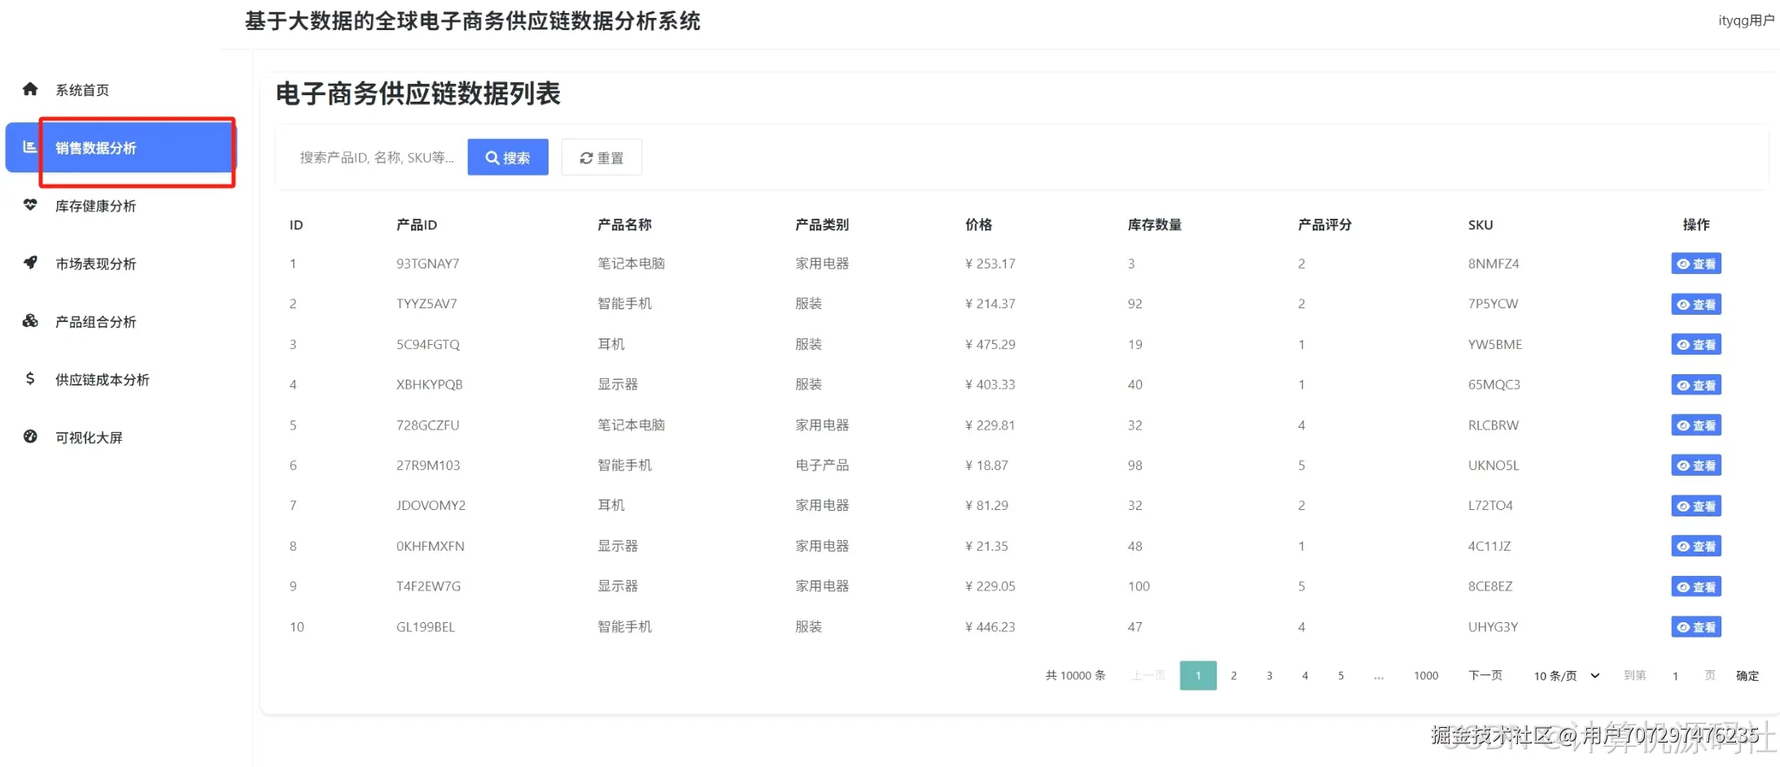Click the eye icon on row 1's 查看 button
Image resolution: width=1780 pixels, height=767 pixels.
(x=1683, y=264)
